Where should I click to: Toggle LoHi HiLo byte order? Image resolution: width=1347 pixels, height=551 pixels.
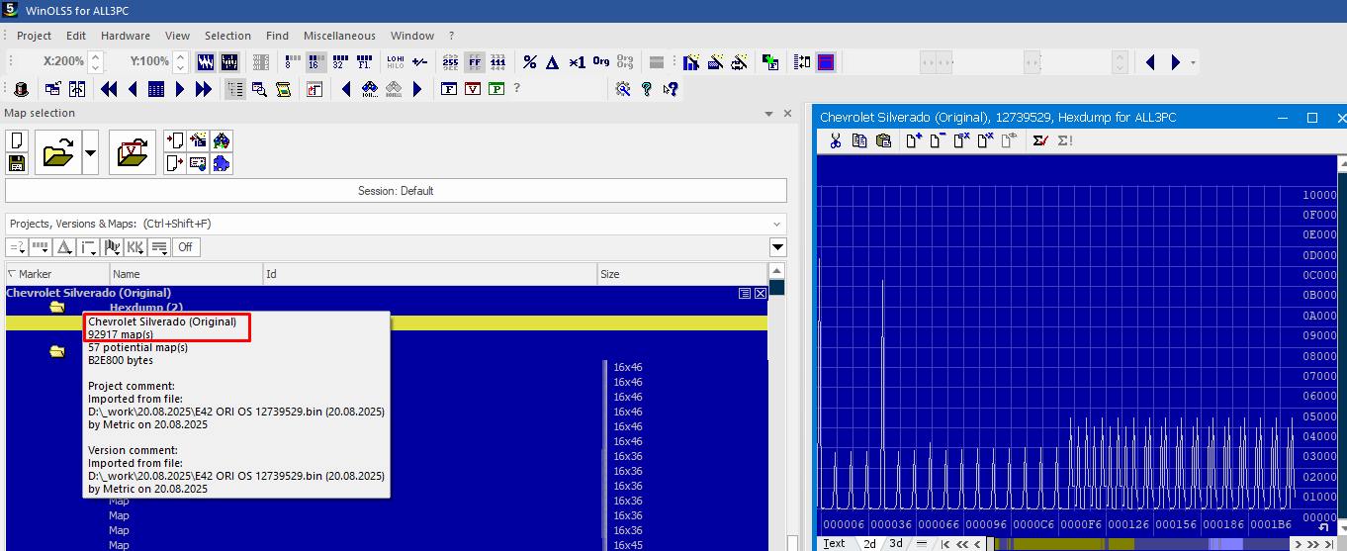396,62
